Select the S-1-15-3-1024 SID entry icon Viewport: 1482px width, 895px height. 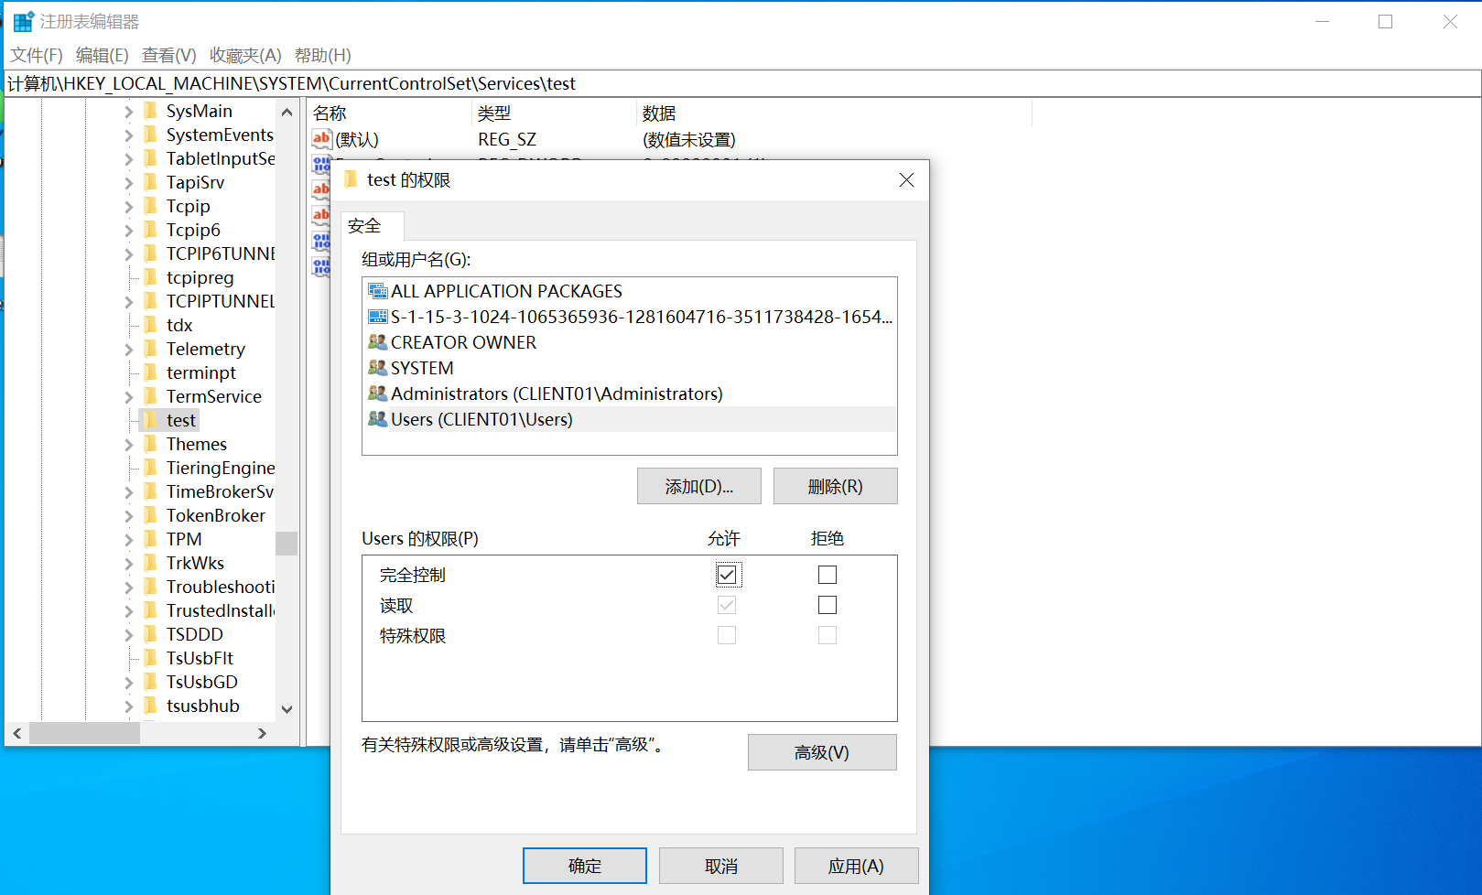[377, 317]
